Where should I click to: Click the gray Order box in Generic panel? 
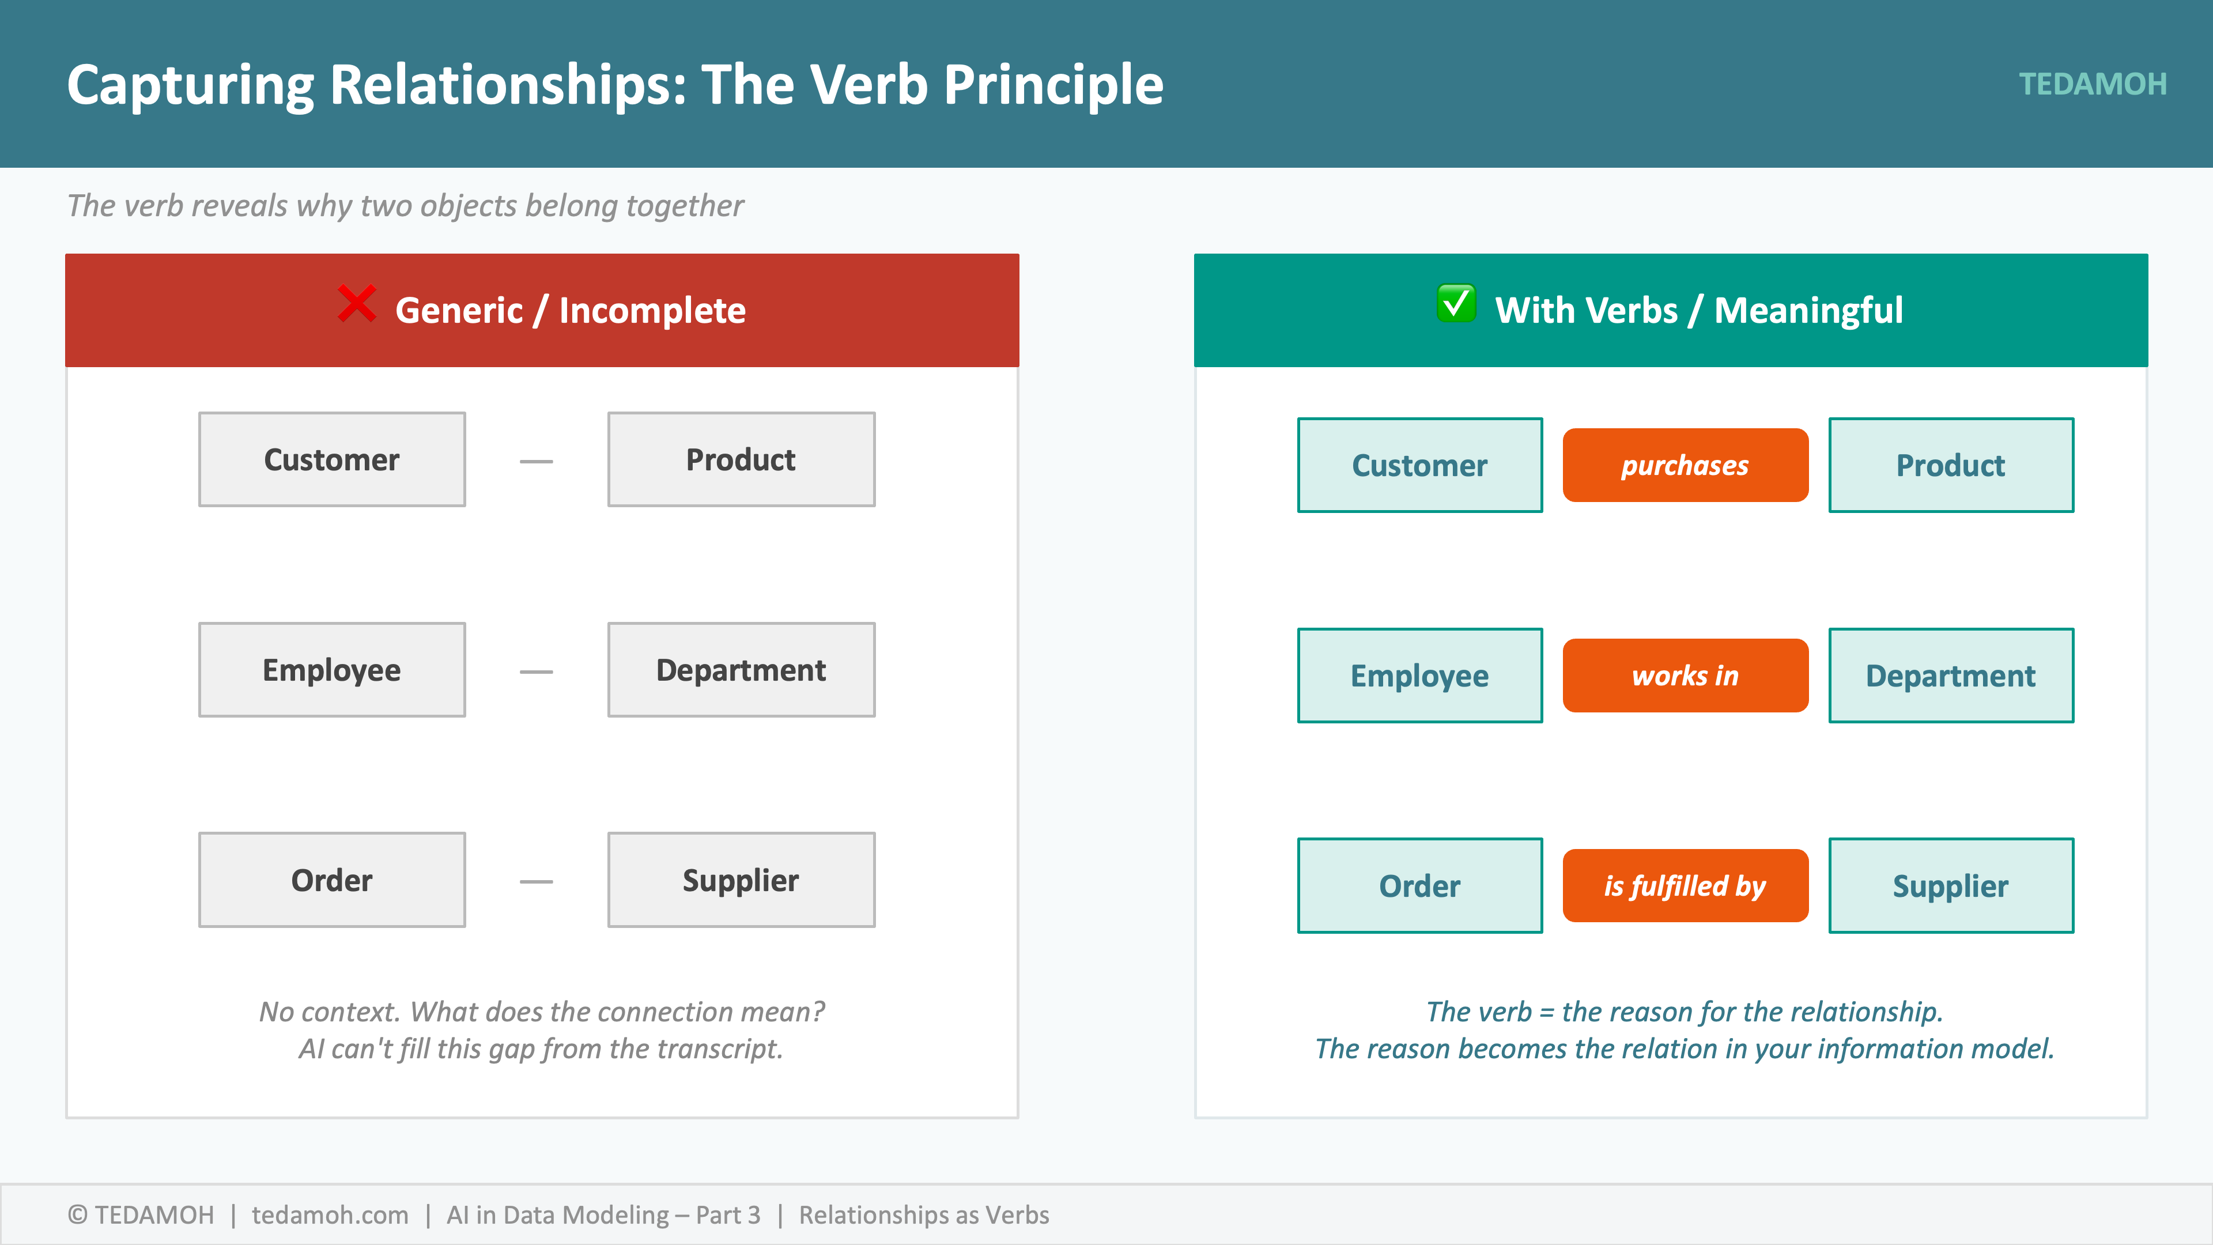331,880
